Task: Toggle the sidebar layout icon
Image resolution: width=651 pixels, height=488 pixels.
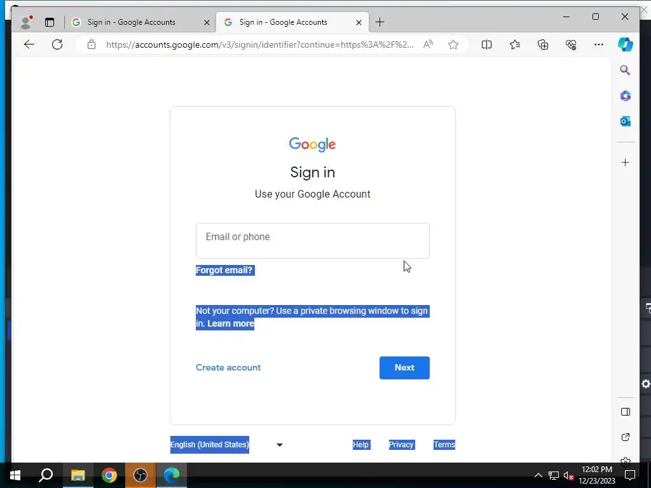Action: click(x=626, y=412)
